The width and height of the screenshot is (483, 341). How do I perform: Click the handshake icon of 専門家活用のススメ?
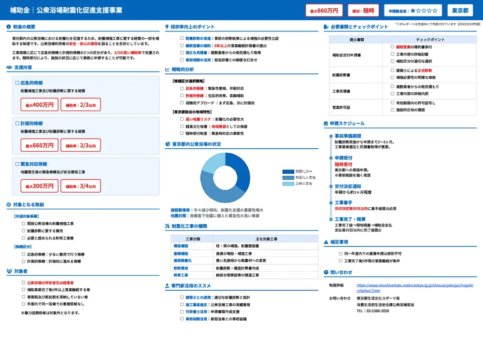click(167, 286)
